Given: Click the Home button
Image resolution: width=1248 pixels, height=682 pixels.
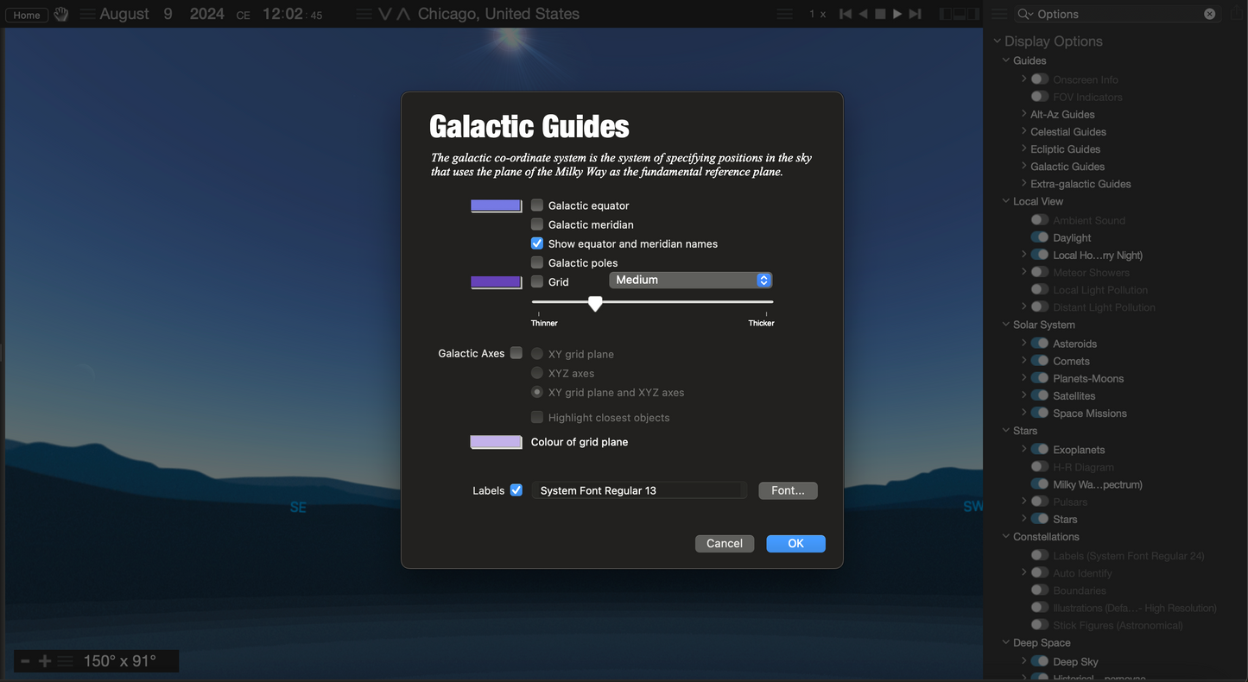Looking at the screenshot, I should 27,15.
